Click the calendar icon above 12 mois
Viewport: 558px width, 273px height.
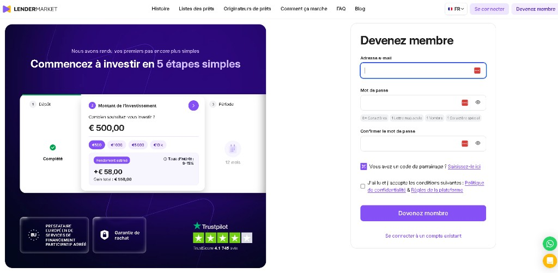tap(233, 149)
